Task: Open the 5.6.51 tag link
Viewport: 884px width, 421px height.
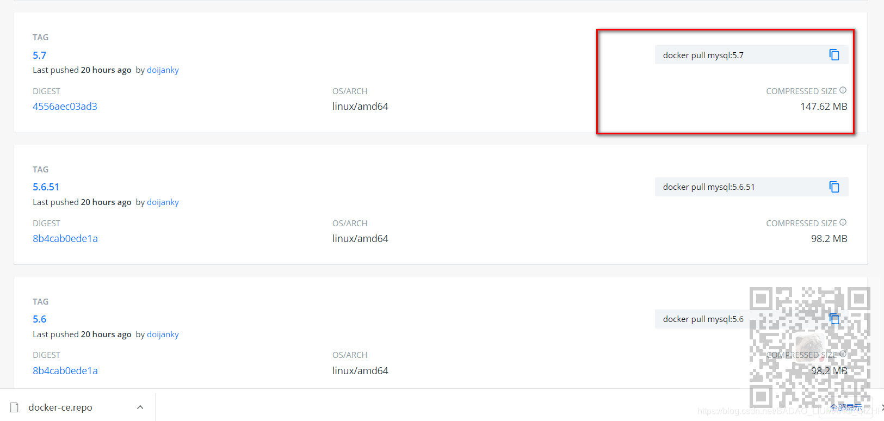Action: [46, 187]
